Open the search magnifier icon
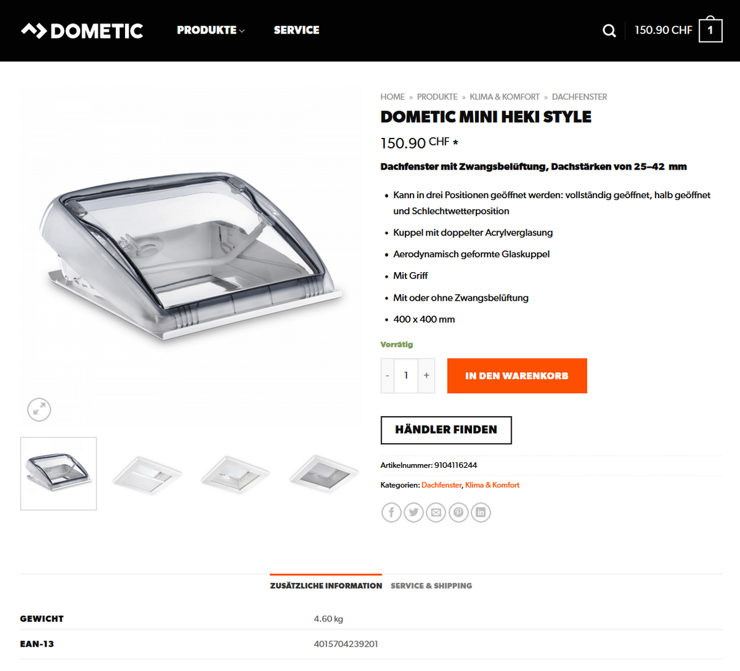Screen dimensions: 740x671 609,30
